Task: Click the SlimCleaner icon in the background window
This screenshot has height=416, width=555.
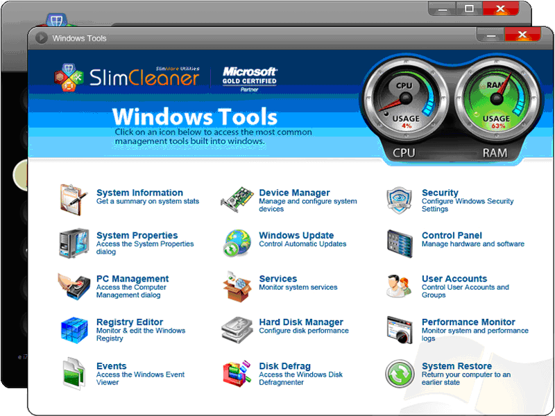Action: click(x=56, y=20)
